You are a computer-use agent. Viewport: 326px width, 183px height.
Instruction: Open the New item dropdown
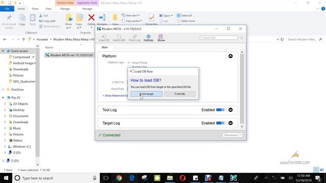tap(130, 15)
